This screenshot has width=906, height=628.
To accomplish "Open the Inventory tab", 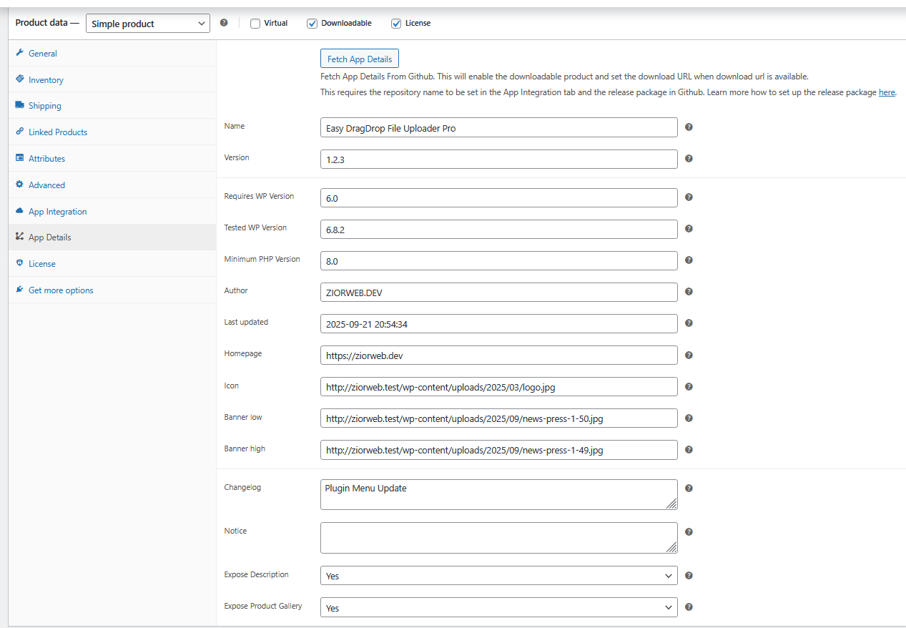I will (46, 80).
